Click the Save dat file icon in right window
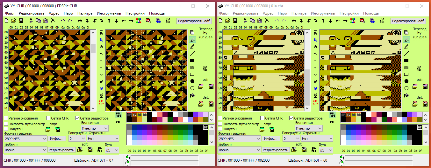Screen dimensions: 431x168 pyautogui.click(x=425, y=104)
